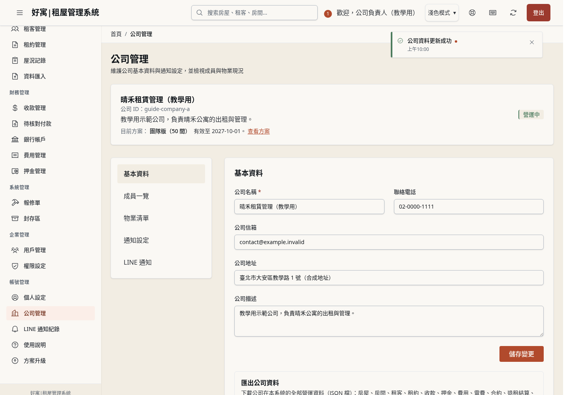Click the 公司名稱 input field
Screen dimensions: 569x395
[x=309, y=207]
